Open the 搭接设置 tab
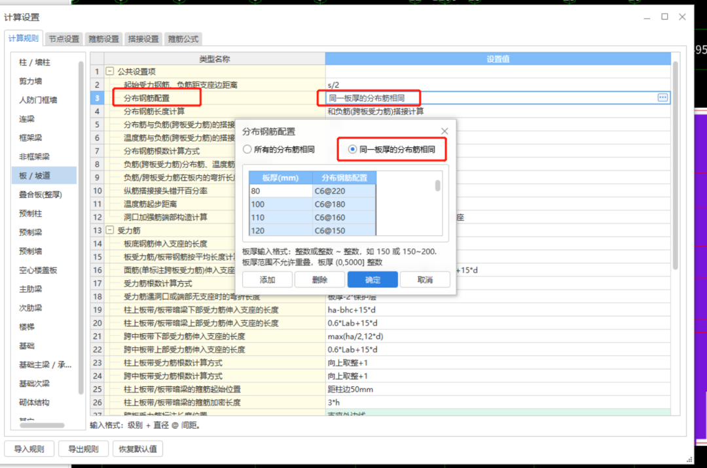 pos(143,39)
